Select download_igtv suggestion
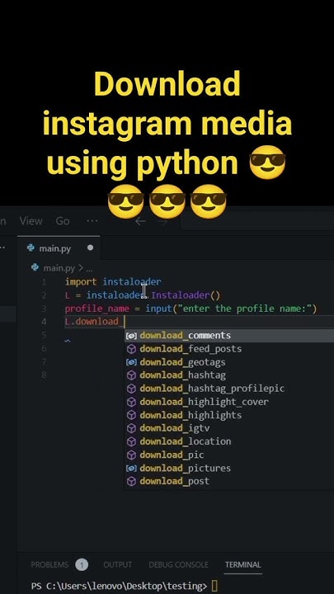Screen dimensions: 334x594 (x=229, y=428)
